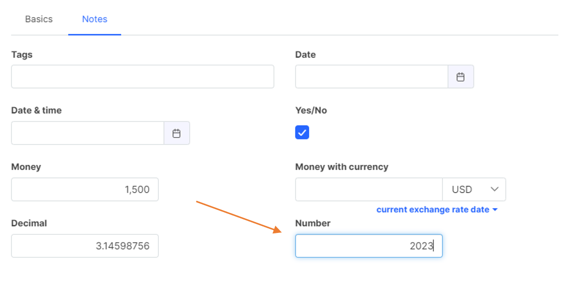This screenshot has width=583, height=292.
Task: Open the Date & time calendar icon
Action: 177,133
